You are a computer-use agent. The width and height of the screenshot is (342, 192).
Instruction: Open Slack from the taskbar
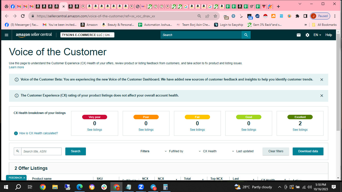[x=104, y=187]
